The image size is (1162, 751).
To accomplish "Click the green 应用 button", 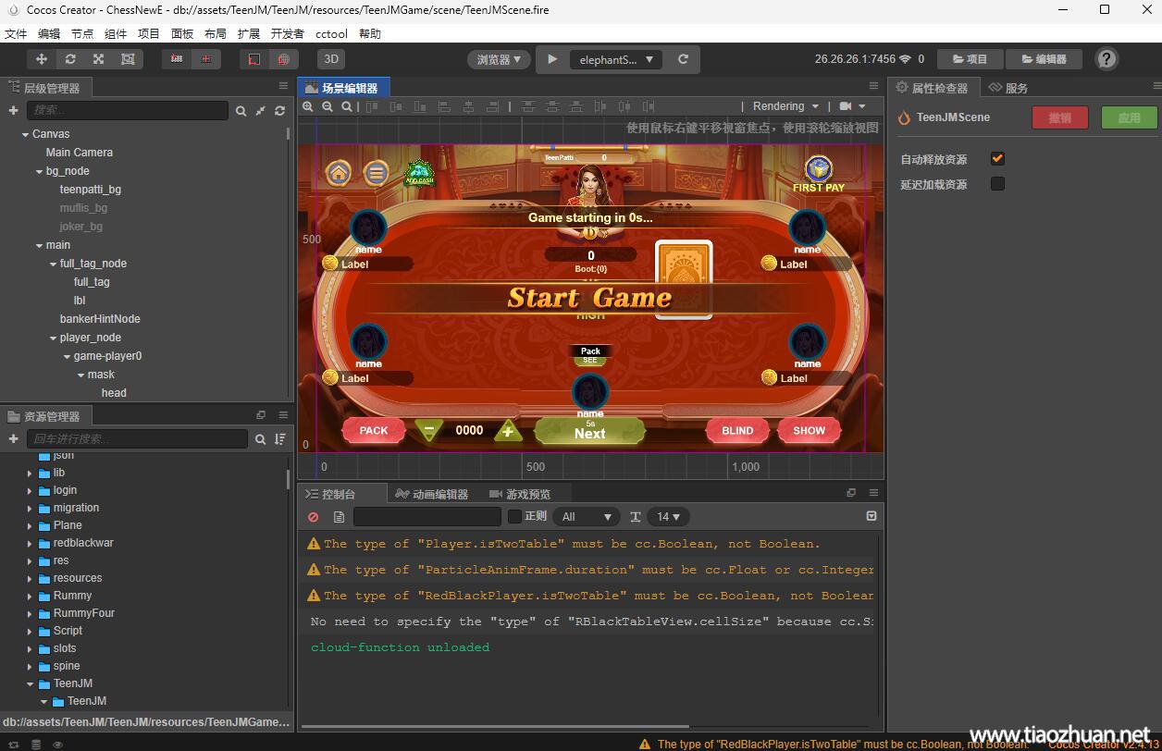I will [x=1129, y=117].
